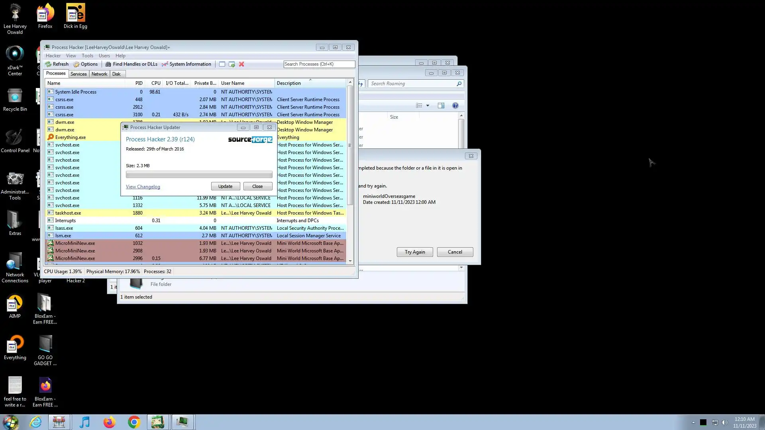Open the View Changelog link
765x430 pixels.
tap(143, 187)
